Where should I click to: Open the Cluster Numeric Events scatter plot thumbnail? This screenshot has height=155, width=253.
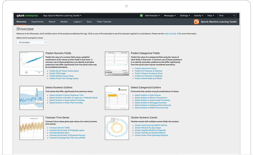(x=117, y=128)
